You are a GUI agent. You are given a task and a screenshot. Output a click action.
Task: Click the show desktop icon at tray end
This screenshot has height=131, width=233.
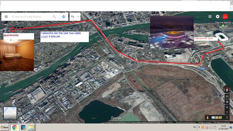click(x=231, y=127)
